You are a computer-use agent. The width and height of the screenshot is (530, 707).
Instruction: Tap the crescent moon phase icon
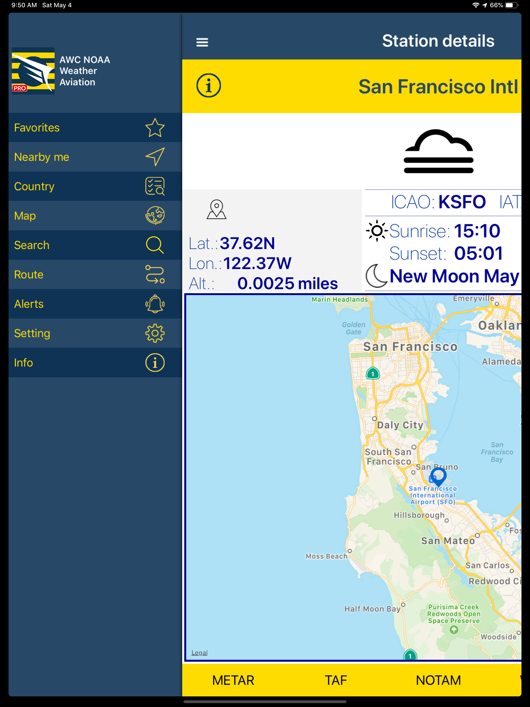(x=377, y=276)
